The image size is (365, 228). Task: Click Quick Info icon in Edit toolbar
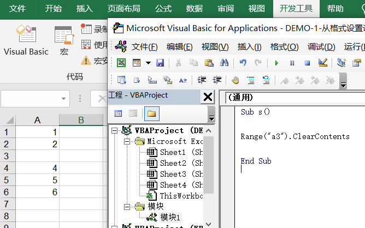[x=152, y=80]
